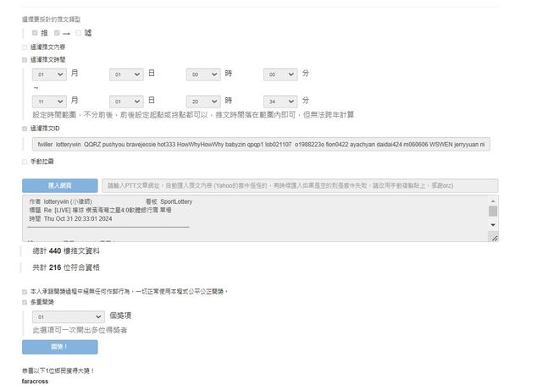Open the end month dropdown showing 11
This screenshot has width=542, height=390.
pyautogui.click(x=49, y=100)
